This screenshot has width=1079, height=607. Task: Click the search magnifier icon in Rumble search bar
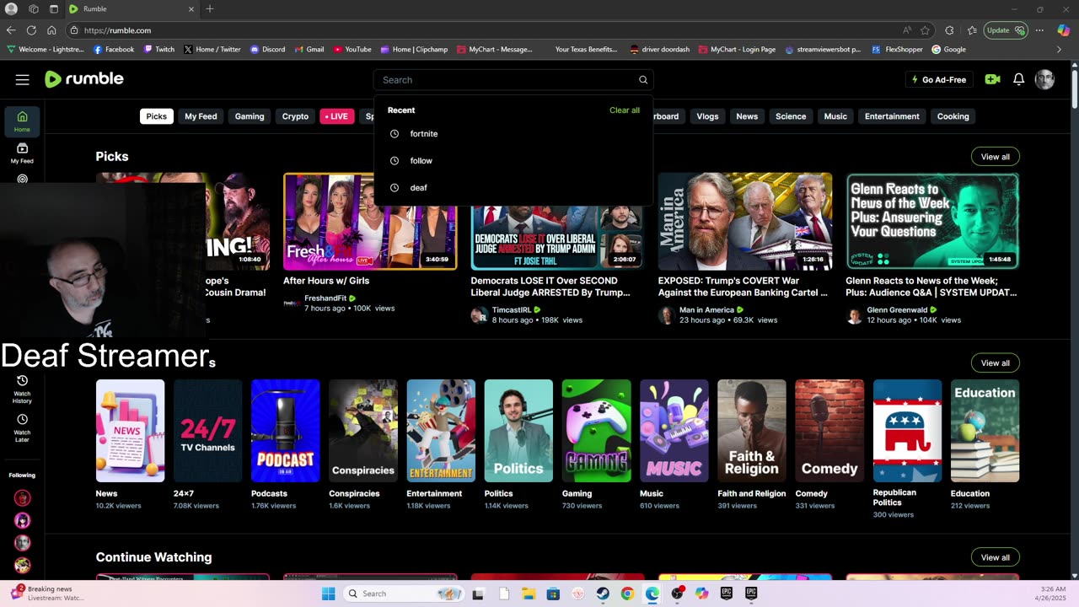643,80
